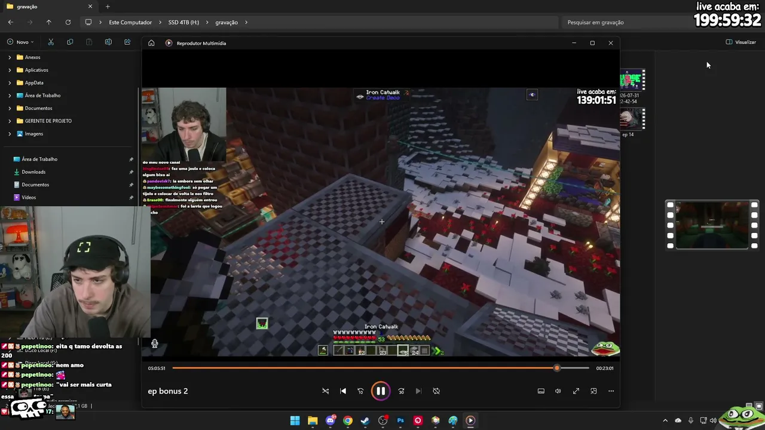Navigate back in File Explorer

[11, 22]
